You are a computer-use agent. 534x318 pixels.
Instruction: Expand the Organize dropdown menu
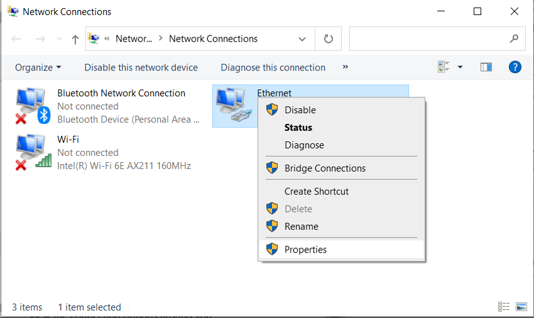(x=38, y=67)
